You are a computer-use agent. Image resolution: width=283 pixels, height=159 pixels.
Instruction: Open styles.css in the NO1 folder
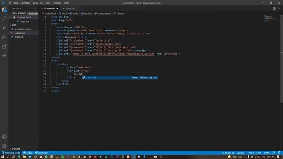click(x=23, y=37)
